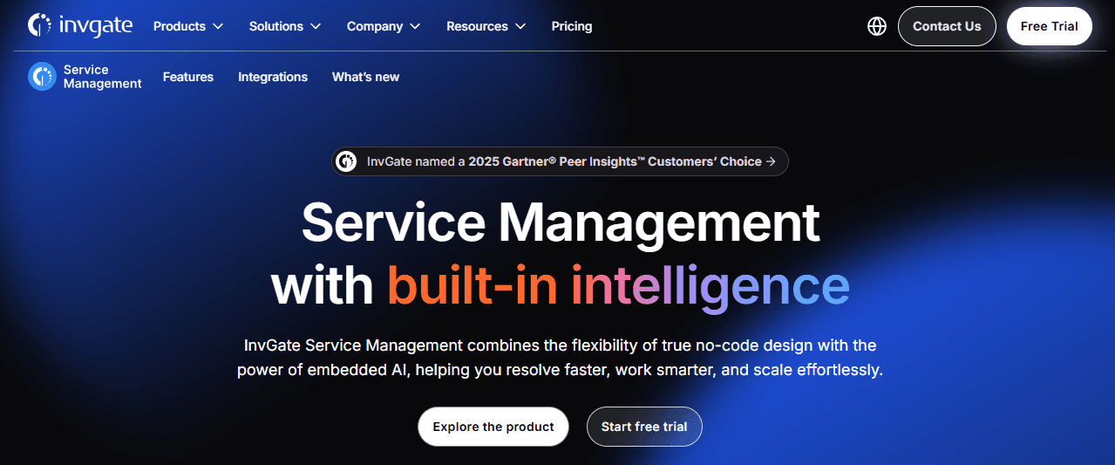
Task: Click the paragraph starting 'InvGate Service Management combines'
Action: pyautogui.click(x=560, y=358)
